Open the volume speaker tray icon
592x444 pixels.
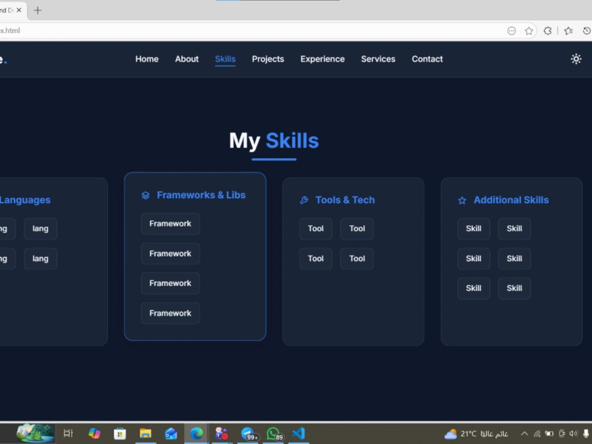point(574,433)
